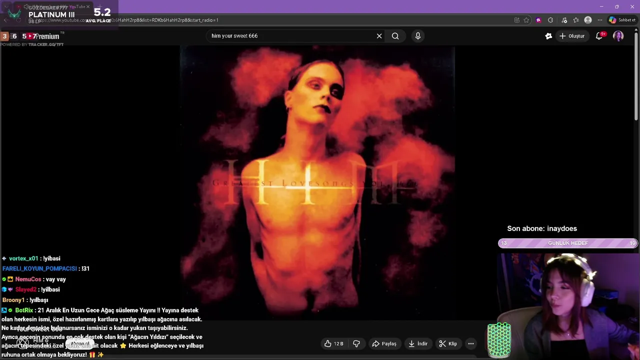Open the browser Extensions puzzle icon

550,20
